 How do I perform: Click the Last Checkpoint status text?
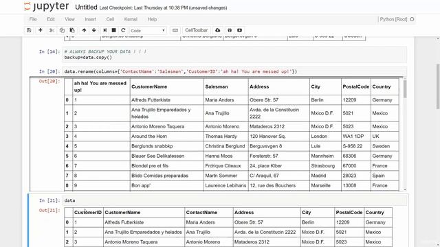point(163,8)
